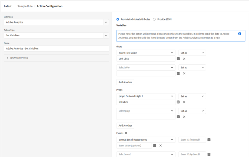
Task: Remove the prop1 Custom Insight 1 row
Action: coord(184,102)
